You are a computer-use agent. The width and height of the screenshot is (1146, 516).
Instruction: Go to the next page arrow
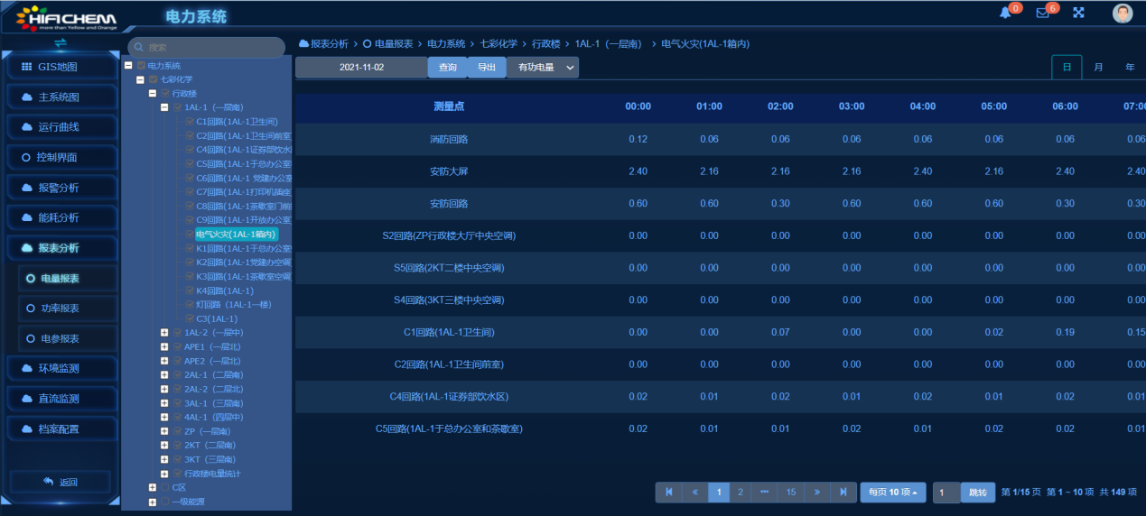[x=816, y=492]
